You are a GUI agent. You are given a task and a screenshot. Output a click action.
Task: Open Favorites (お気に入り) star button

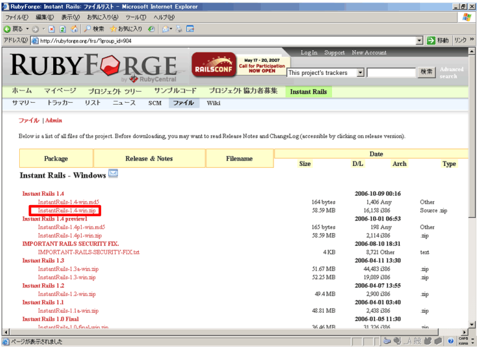pyautogui.click(x=126, y=29)
